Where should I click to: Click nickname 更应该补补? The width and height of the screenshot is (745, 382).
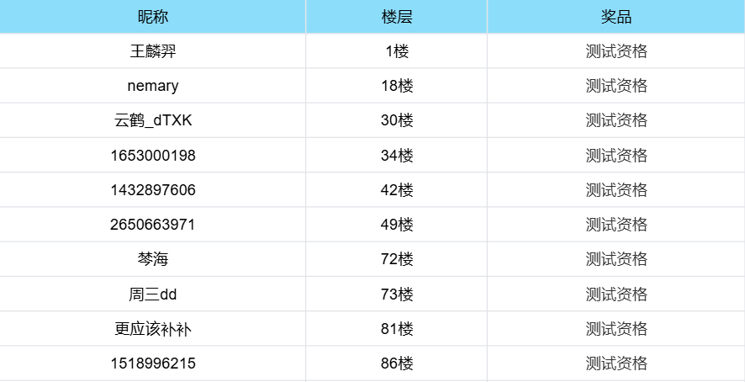152,329
